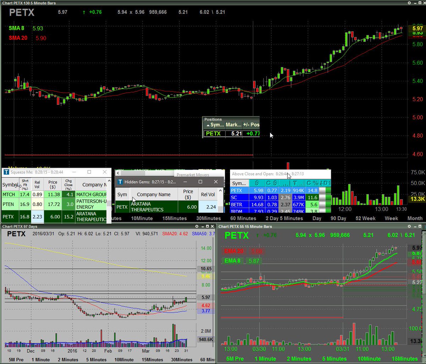This screenshot has width=426, height=364.
Task: Sort Positions table by Symbol arrow header
Action: pyautogui.click(x=214, y=125)
